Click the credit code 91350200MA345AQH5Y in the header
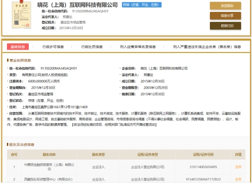 tap(90, 11)
